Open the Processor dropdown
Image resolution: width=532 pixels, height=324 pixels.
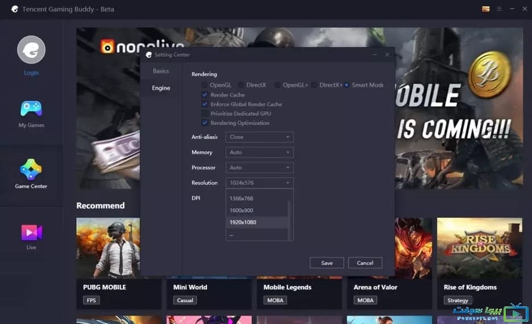pos(260,167)
